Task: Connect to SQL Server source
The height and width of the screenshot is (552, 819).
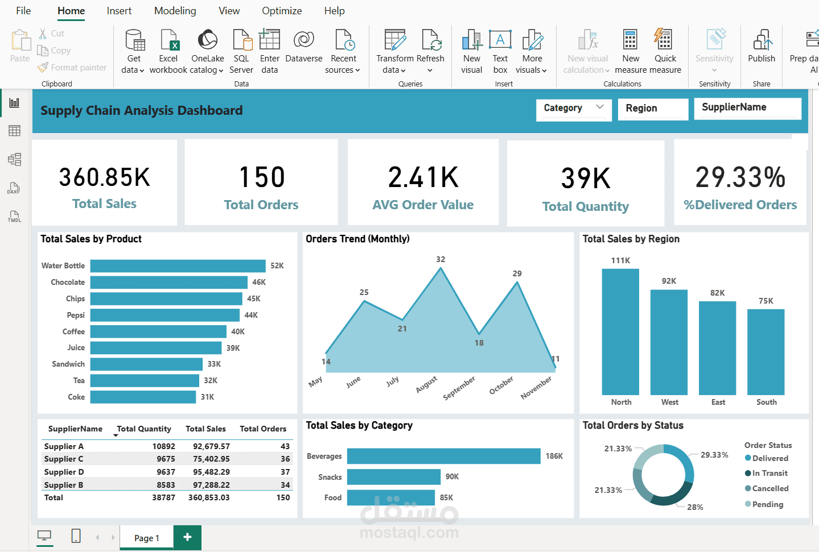Action: pos(241,52)
